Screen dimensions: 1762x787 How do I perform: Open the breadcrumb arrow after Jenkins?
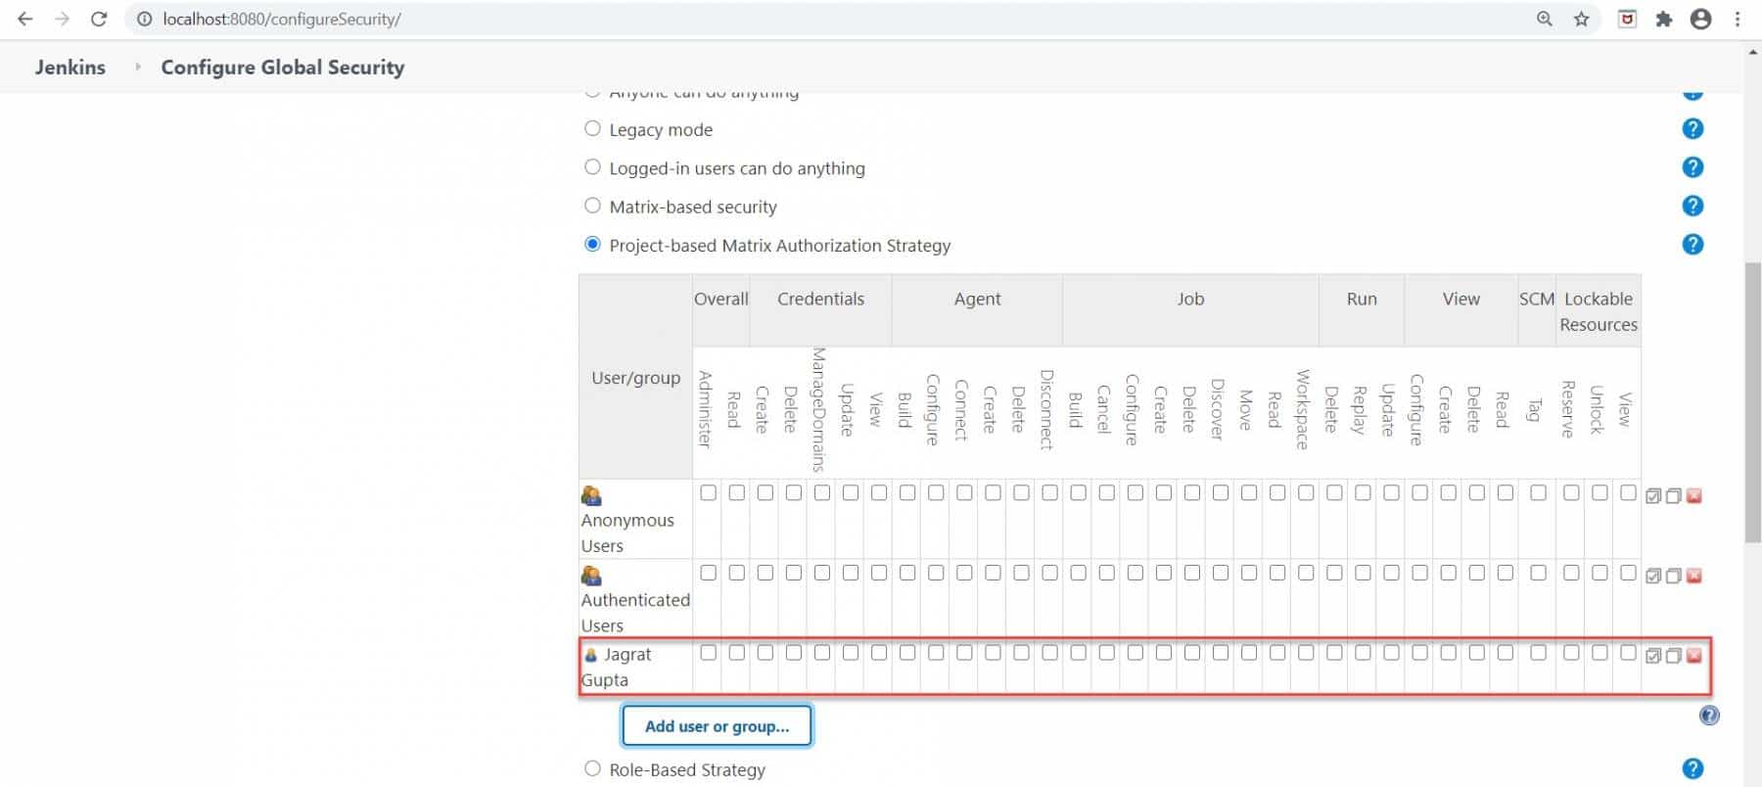[x=138, y=67]
